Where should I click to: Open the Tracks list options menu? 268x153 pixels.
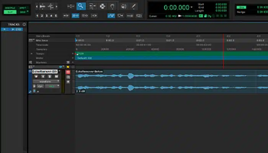[x=24, y=24]
